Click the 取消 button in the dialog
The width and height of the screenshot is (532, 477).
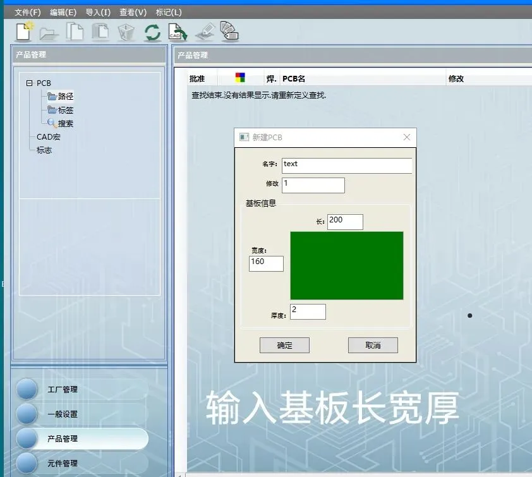coord(373,346)
